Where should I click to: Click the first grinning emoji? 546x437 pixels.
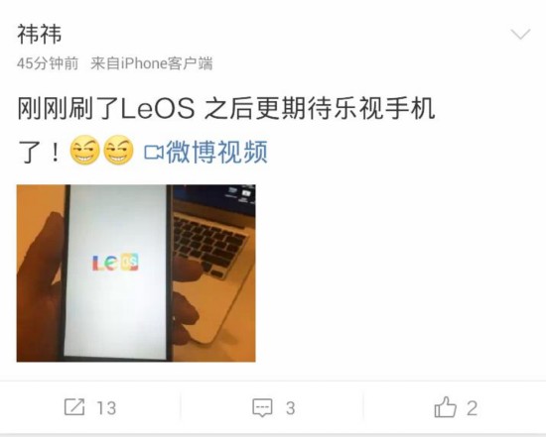pyautogui.click(x=84, y=150)
